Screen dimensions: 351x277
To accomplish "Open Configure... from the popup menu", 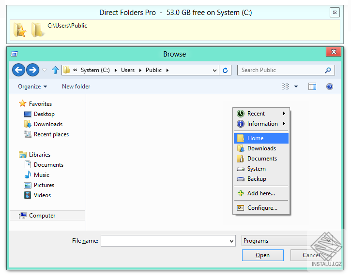I will pos(261,208).
